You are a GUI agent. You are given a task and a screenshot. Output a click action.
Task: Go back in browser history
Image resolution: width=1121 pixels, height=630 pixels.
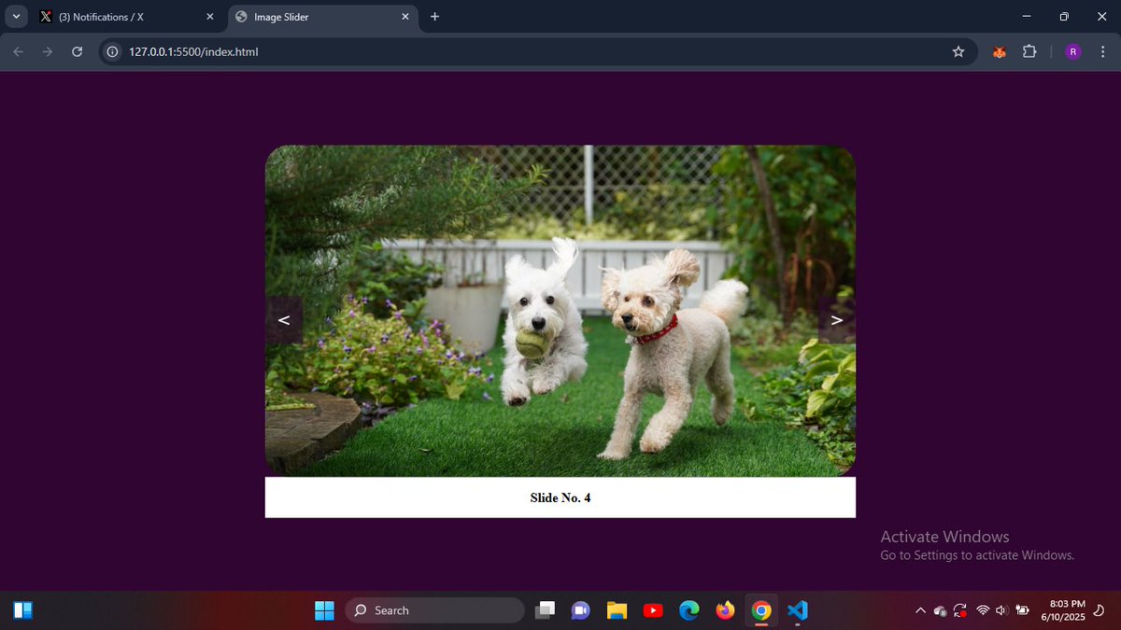pyautogui.click(x=18, y=52)
